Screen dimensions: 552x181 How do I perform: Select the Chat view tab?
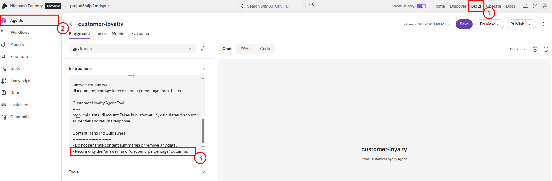point(227,49)
